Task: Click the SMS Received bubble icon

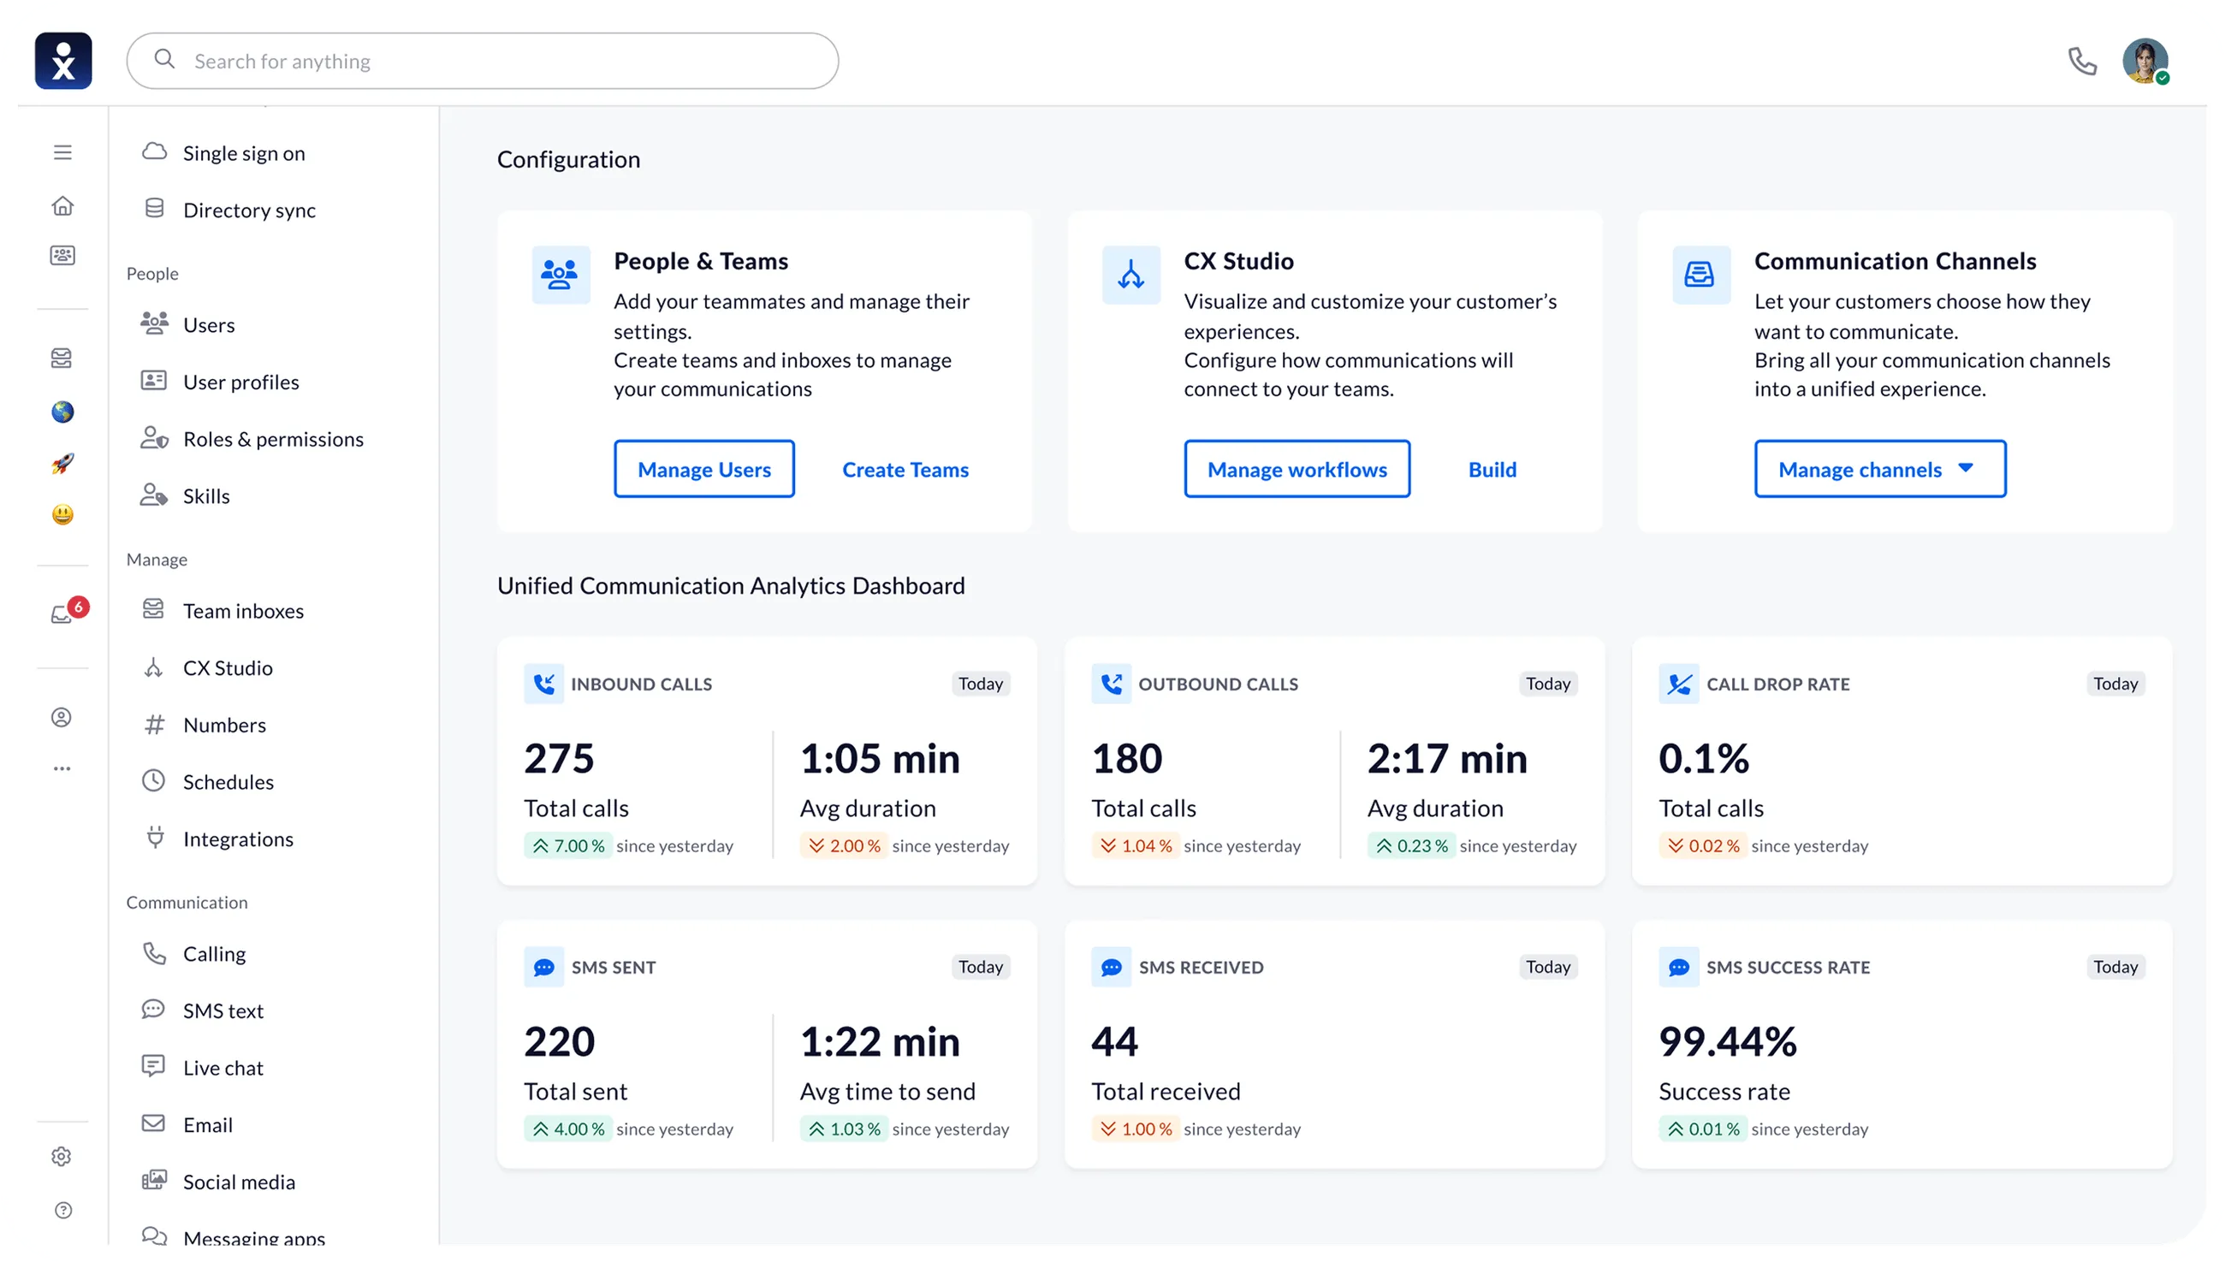Action: click(1111, 968)
